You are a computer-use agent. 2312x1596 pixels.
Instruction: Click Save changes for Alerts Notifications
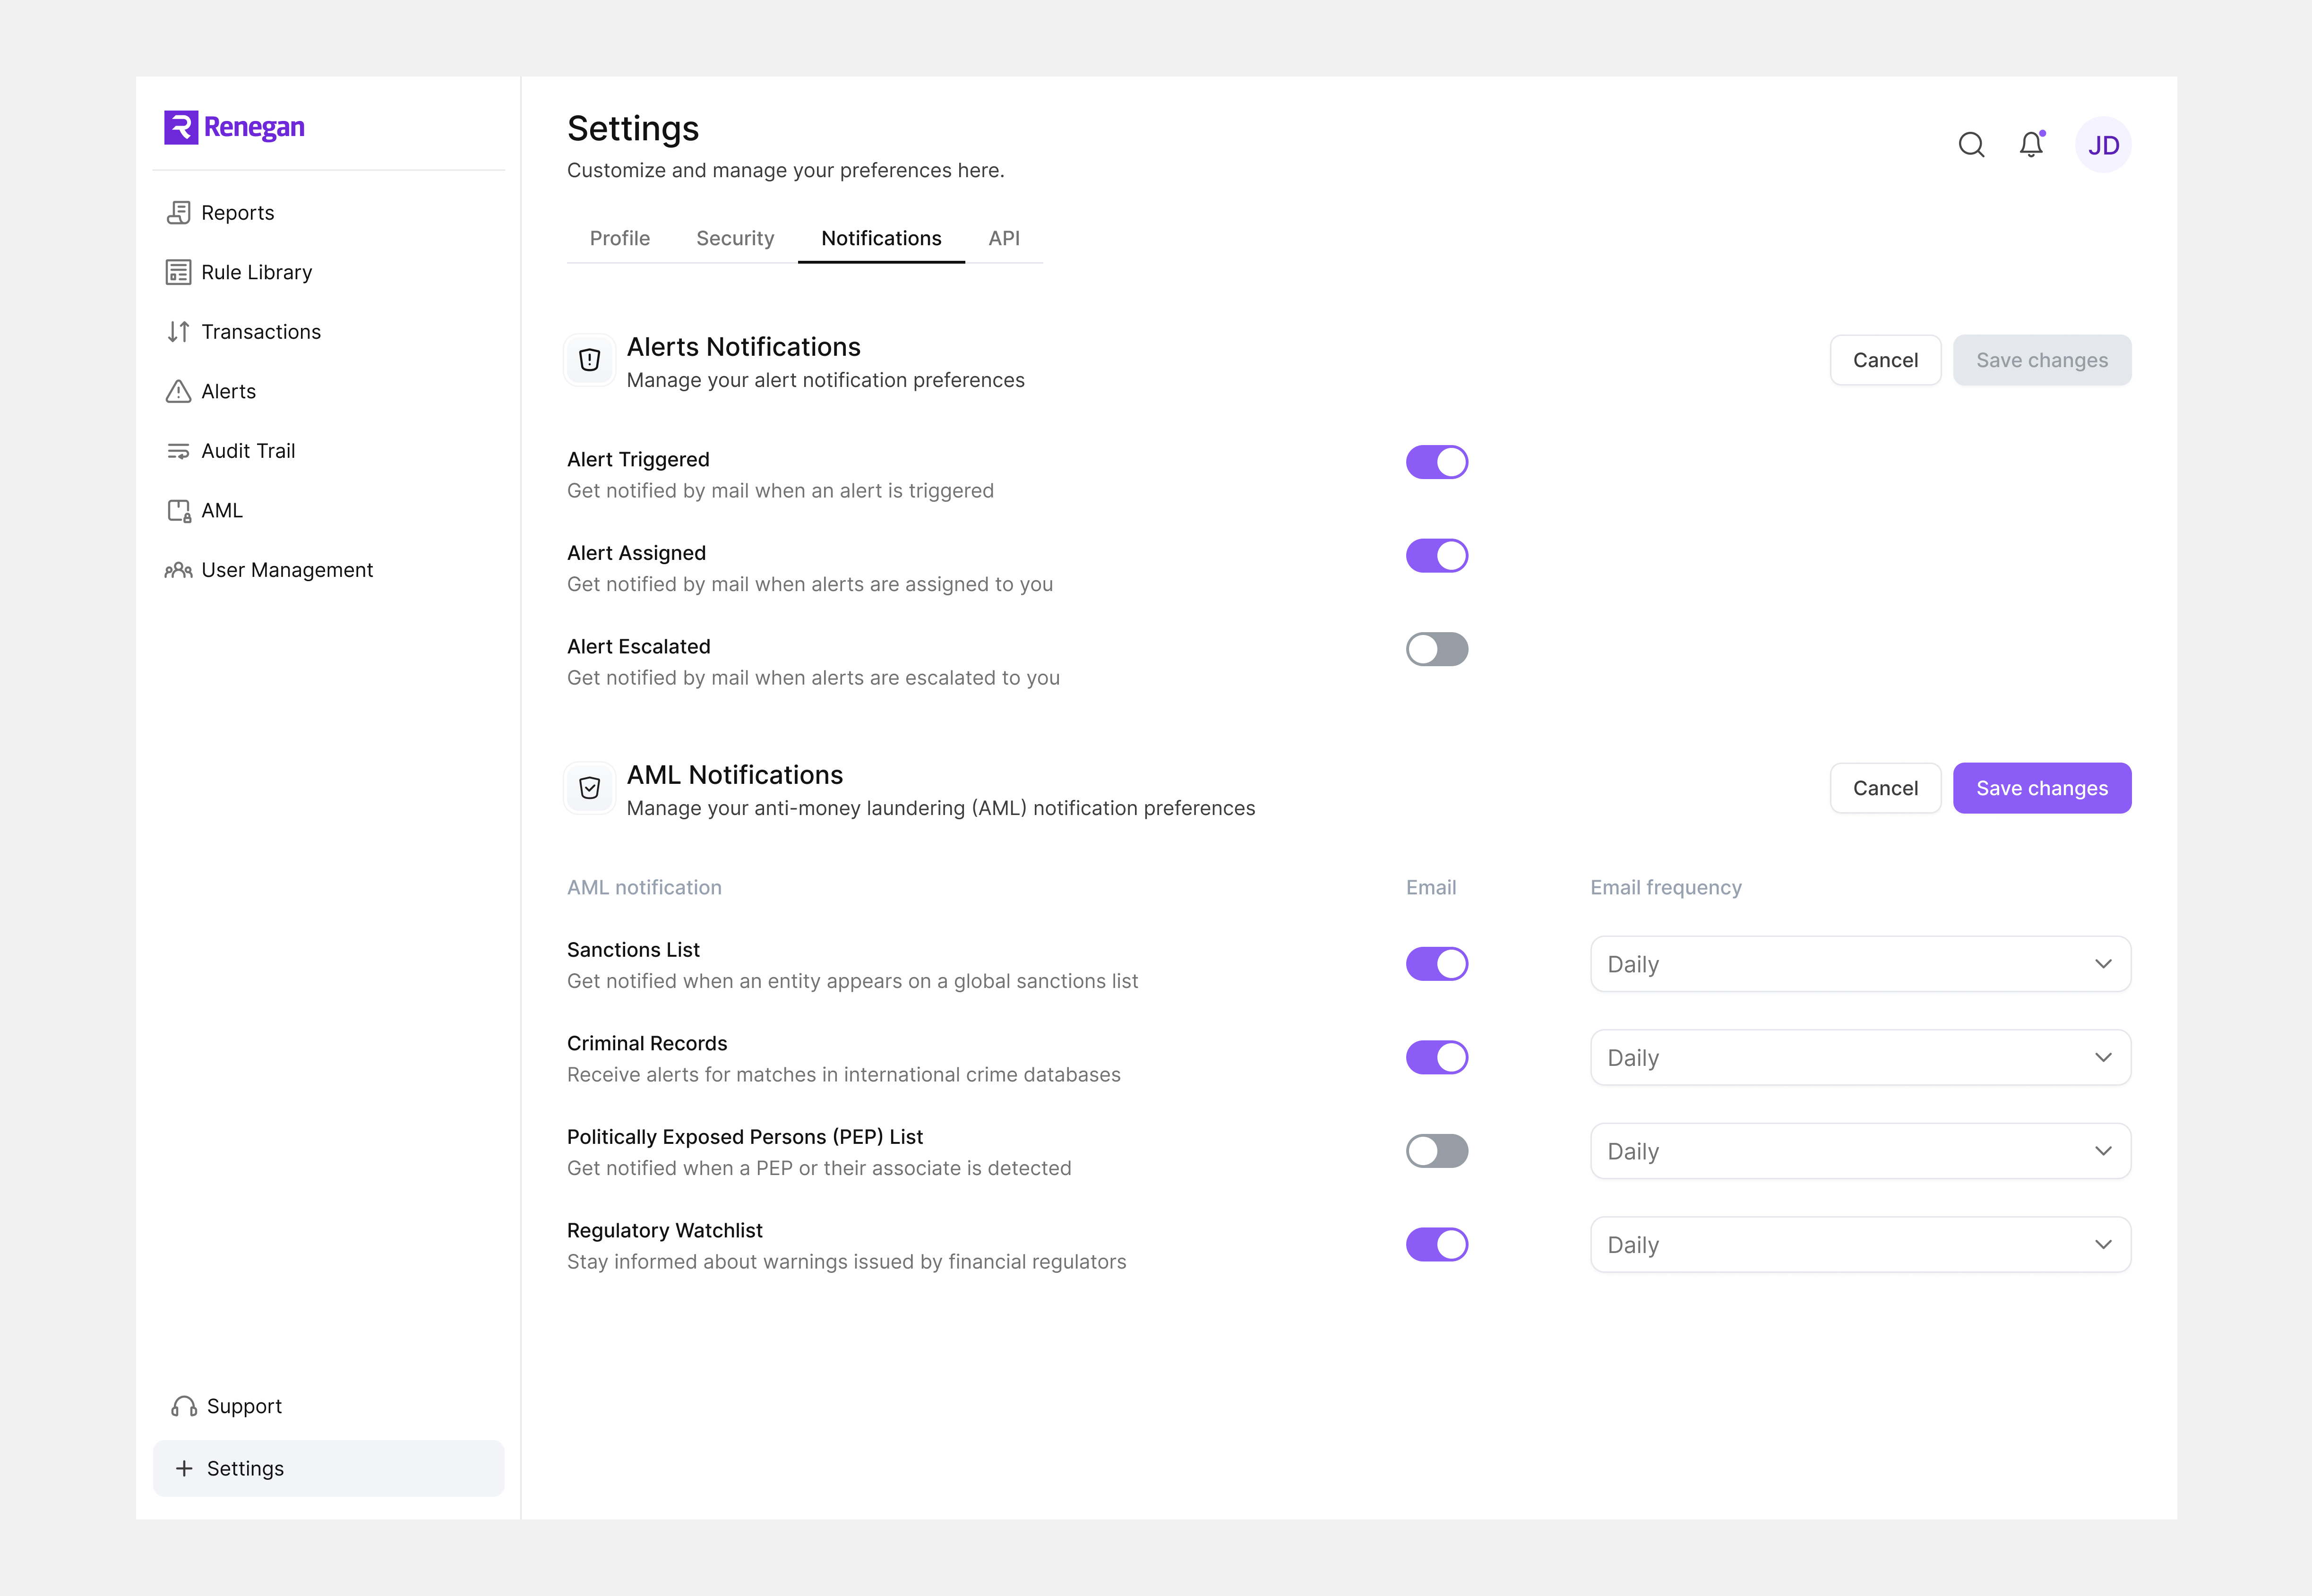pyautogui.click(x=2042, y=360)
